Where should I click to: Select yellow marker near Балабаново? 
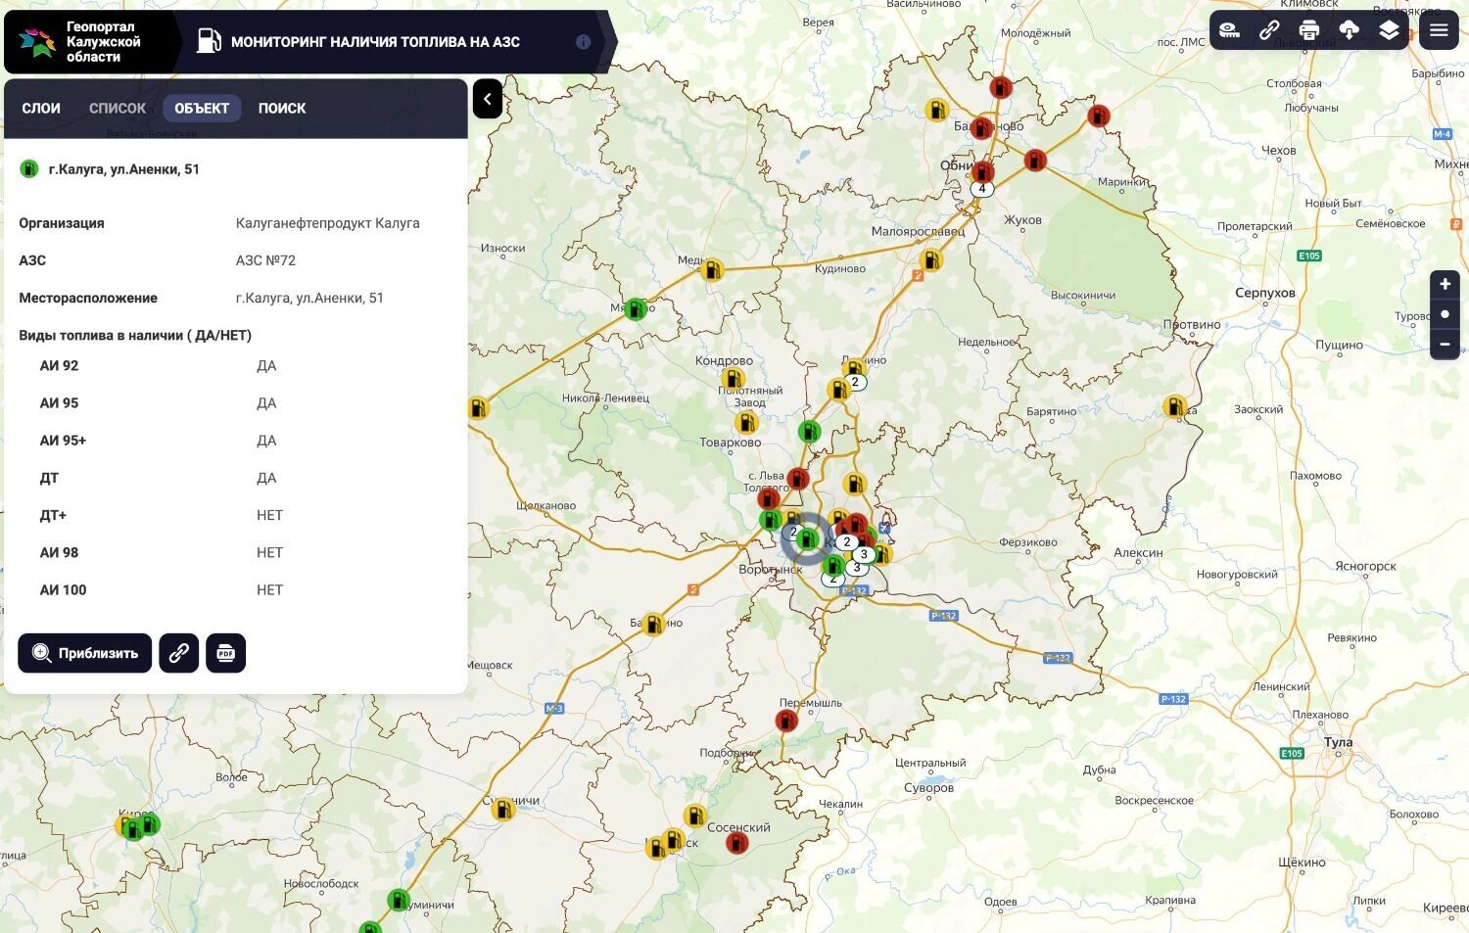[937, 110]
